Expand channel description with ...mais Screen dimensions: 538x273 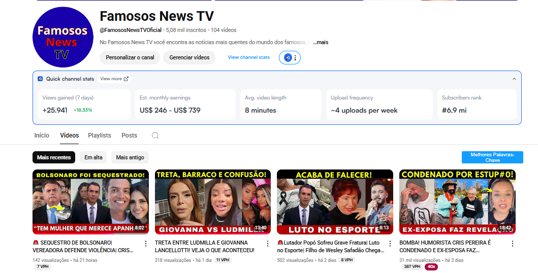(321, 43)
